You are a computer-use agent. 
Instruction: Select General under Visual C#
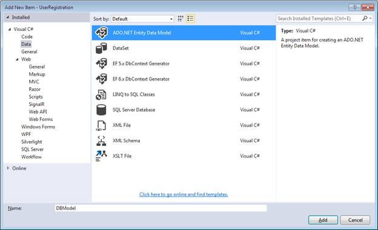pyautogui.click(x=29, y=51)
